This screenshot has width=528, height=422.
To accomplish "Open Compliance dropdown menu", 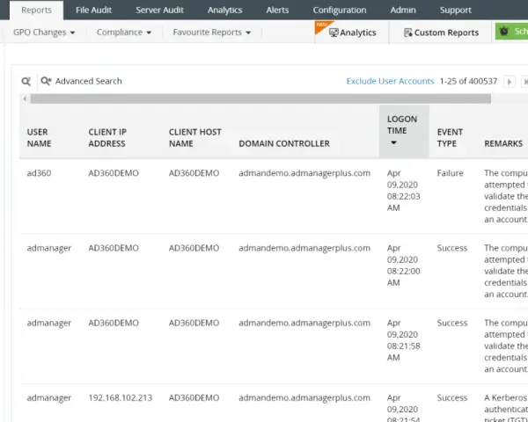I will pos(123,33).
